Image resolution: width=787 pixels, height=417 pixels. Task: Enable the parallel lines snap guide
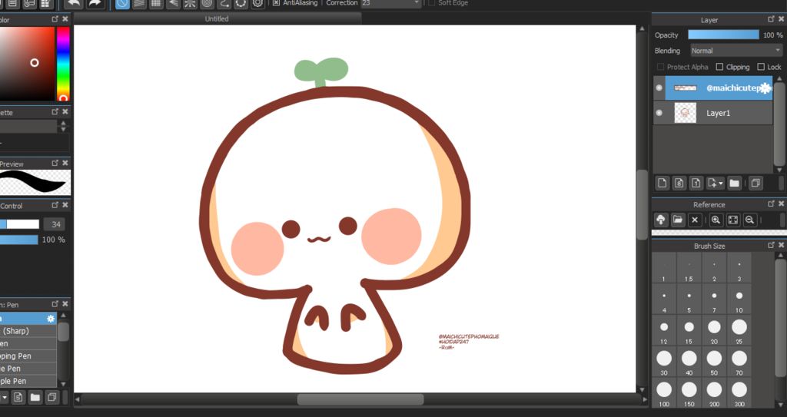pos(139,4)
